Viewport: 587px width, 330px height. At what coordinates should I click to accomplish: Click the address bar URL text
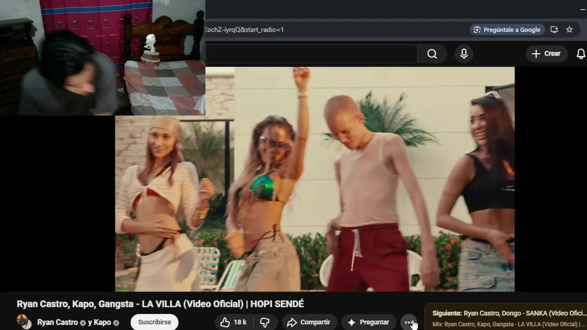[244, 30]
